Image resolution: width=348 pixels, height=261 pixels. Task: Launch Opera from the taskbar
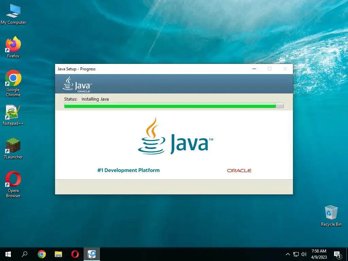pos(75,254)
